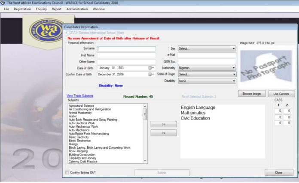This screenshot has height=183, width=299.
Task: Select Mathematics in selected subjects
Action: point(193,113)
